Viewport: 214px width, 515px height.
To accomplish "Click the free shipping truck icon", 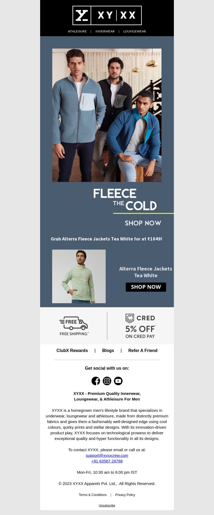I will click(x=74, y=323).
